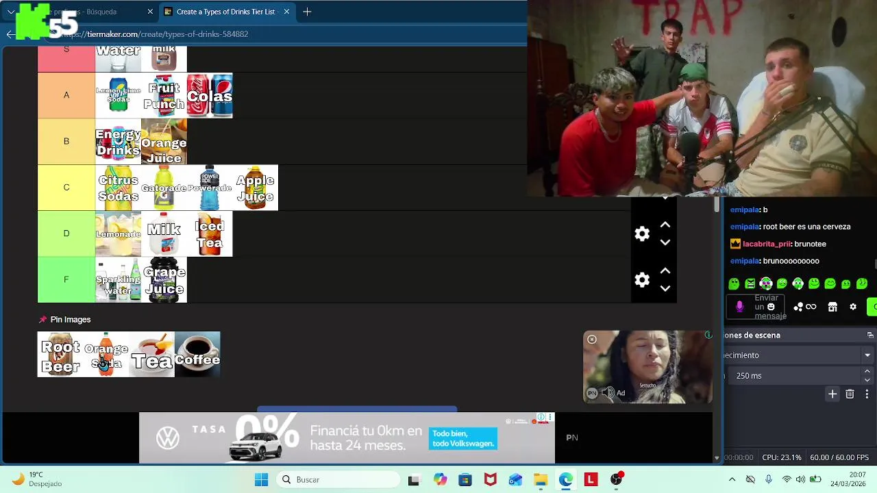Click the Pin Images label

point(71,320)
